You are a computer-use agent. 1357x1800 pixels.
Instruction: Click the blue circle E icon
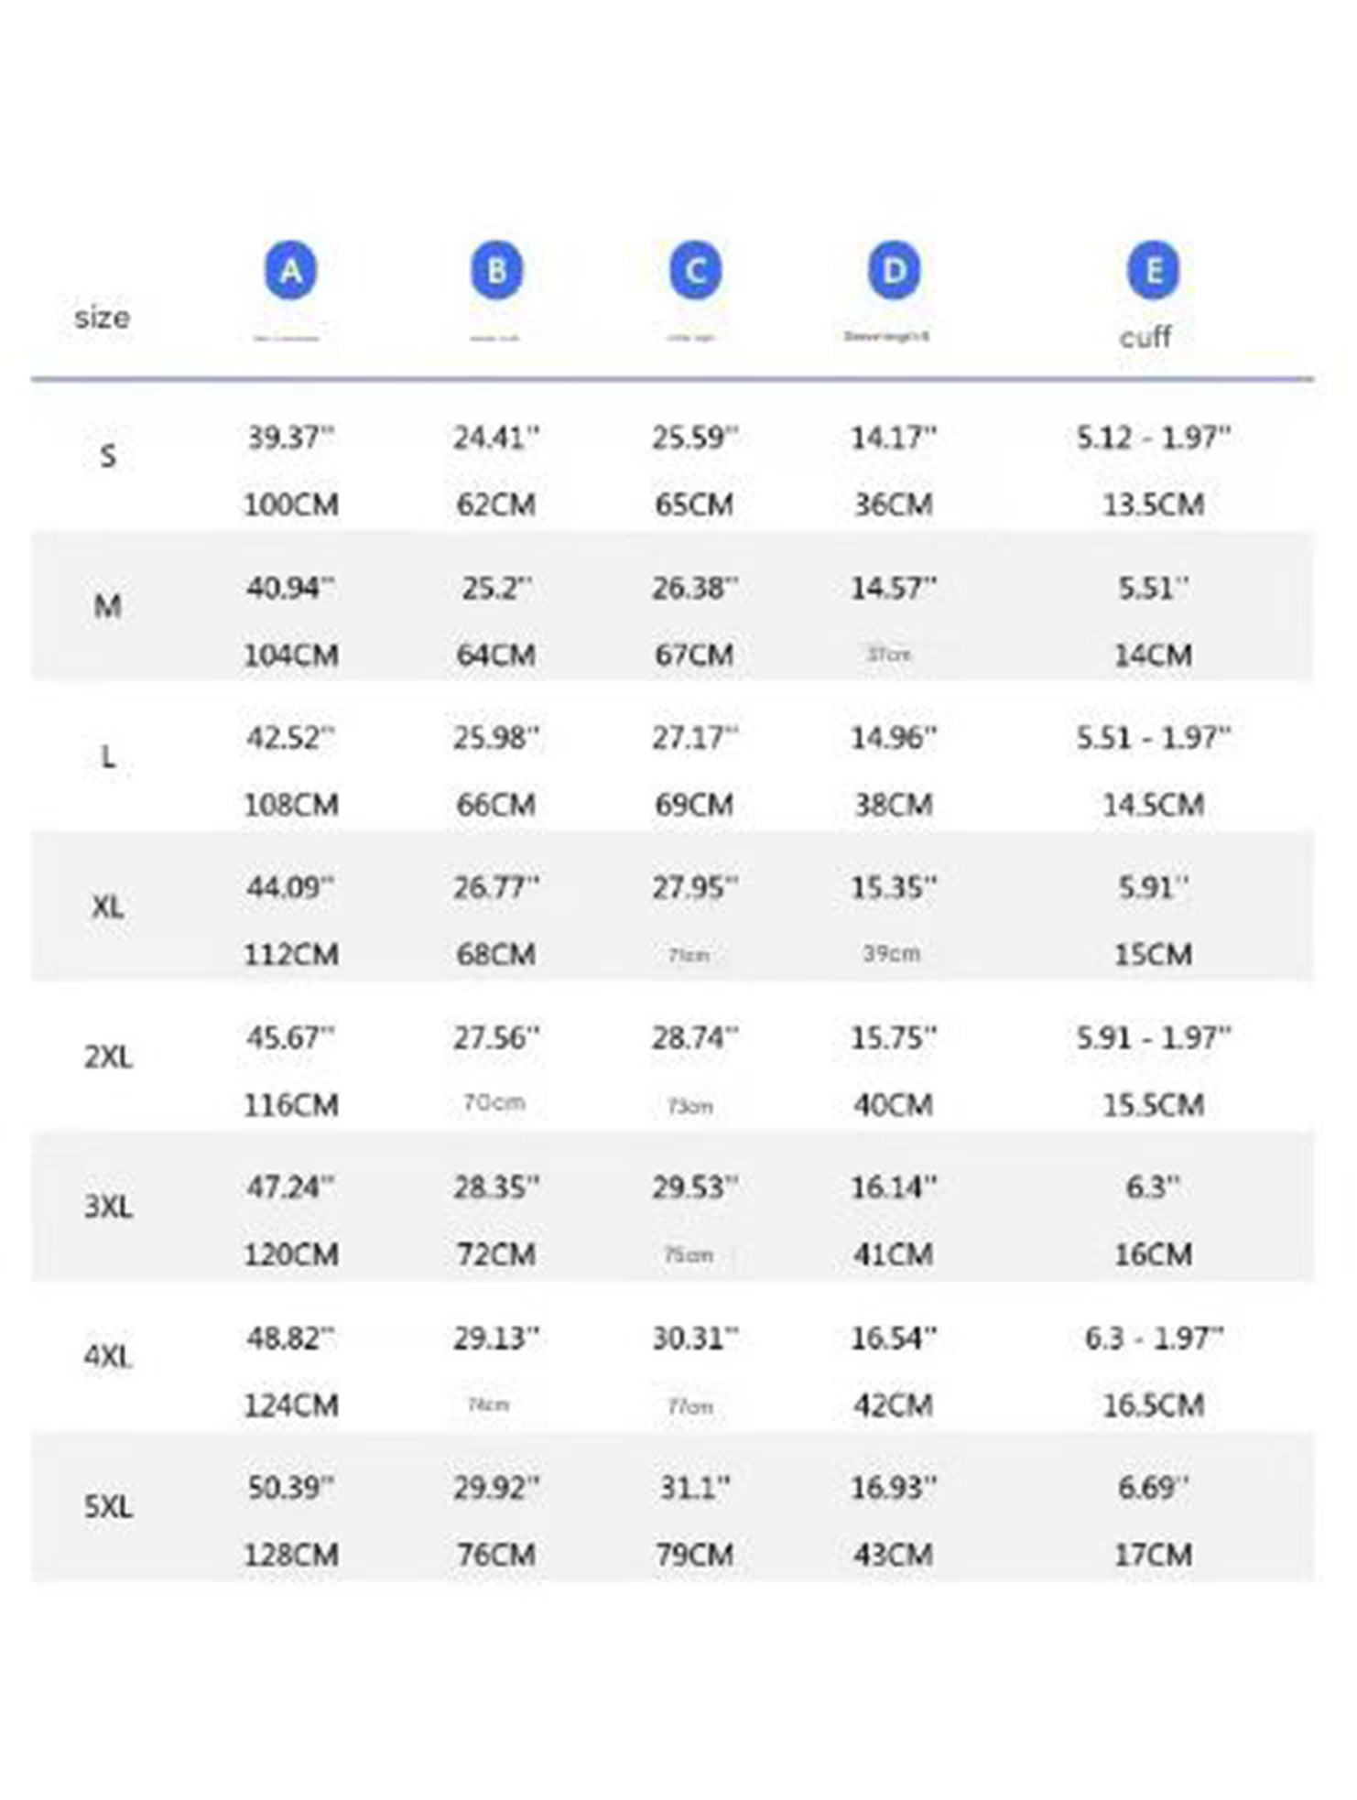click(x=1153, y=271)
